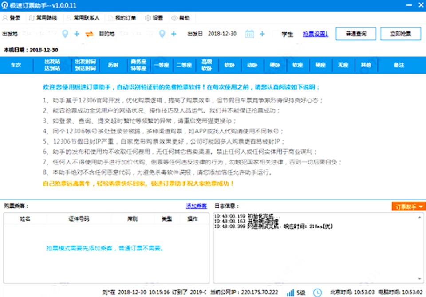Click the plus icon beside departure station
426x297 pixels.
click(77, 34)
